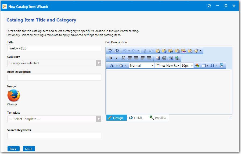The width and height of the screenshot is (241, 154).
Task: Click the Flash manager icon
Action: 164,58
